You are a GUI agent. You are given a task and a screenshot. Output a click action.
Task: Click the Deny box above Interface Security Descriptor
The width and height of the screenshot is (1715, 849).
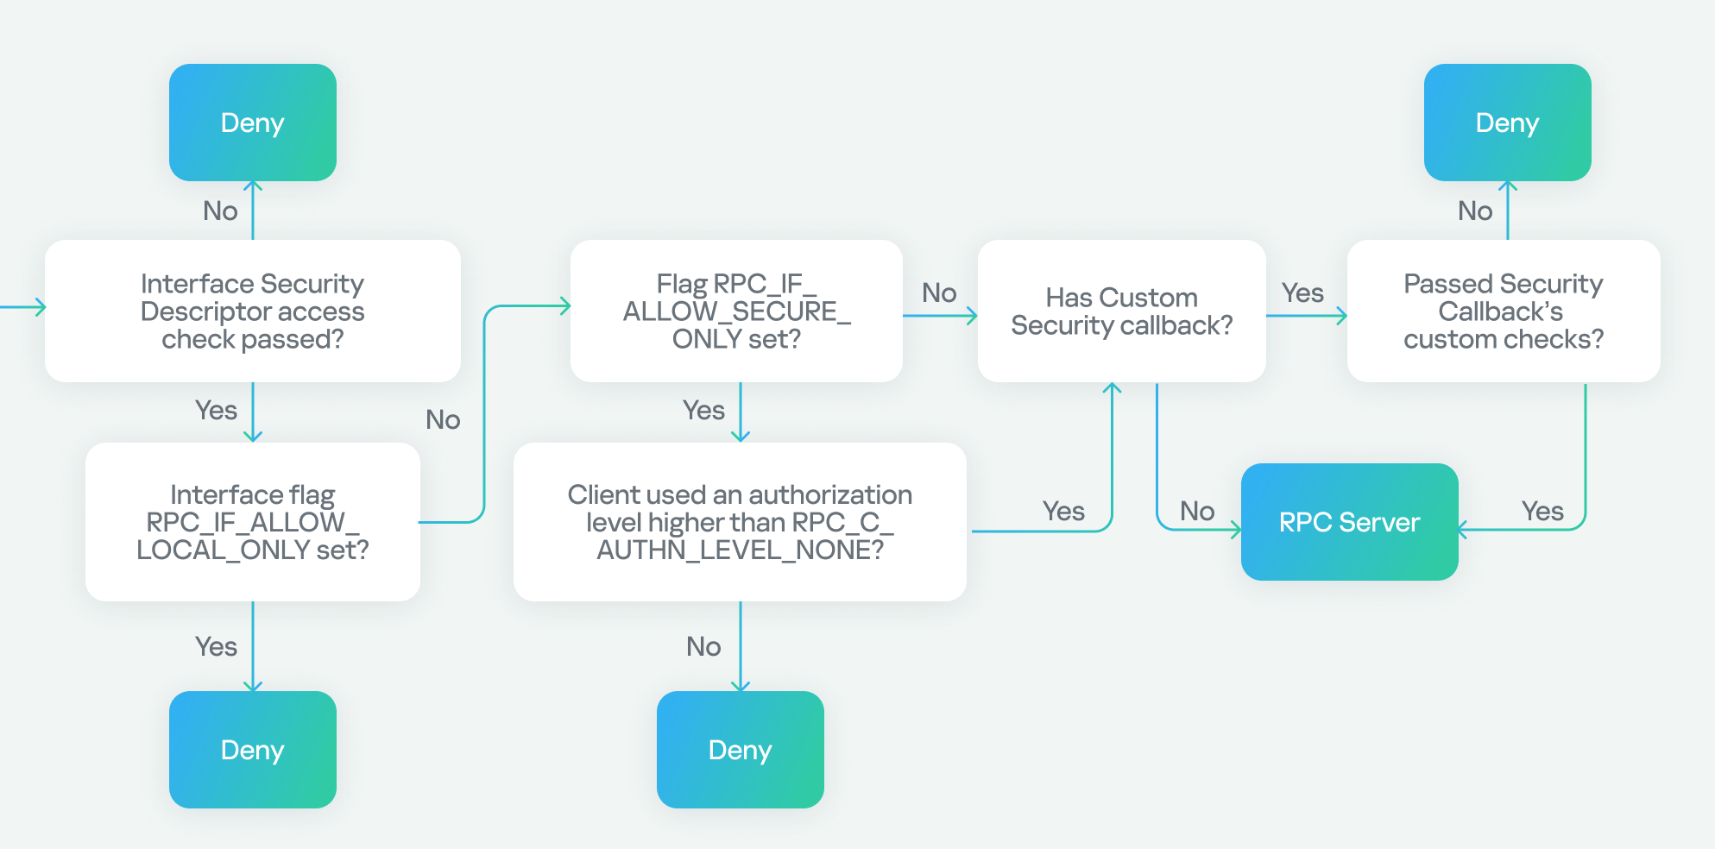tap(252, 123)
